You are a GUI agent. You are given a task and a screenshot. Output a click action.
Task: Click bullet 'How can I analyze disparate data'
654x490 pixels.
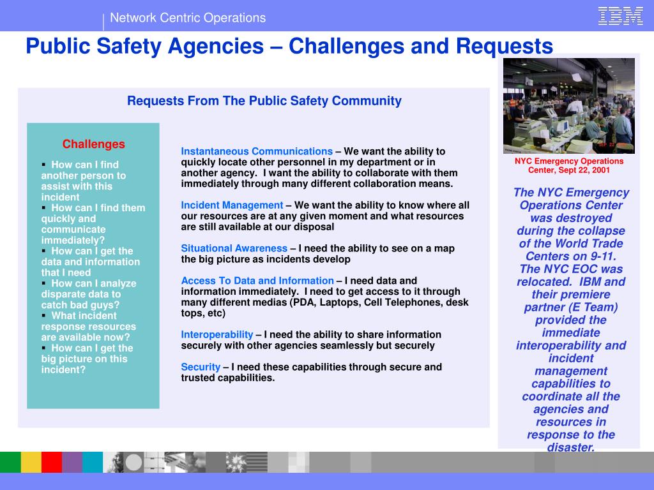[88, 294]
